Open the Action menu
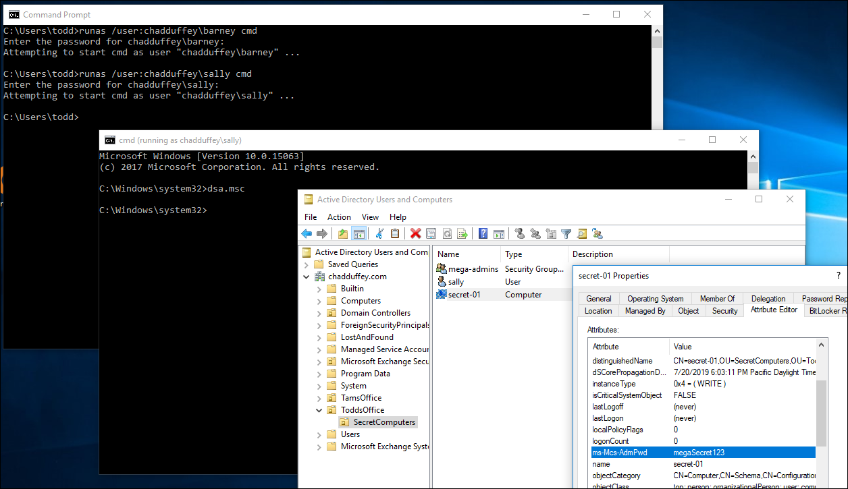Screen dimensions: 848x489 339,217
